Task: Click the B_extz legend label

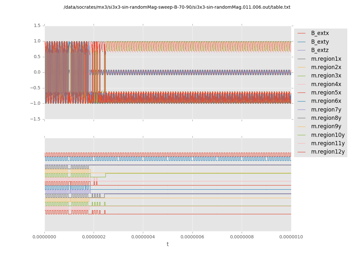Action: click(x=320, y=50)
